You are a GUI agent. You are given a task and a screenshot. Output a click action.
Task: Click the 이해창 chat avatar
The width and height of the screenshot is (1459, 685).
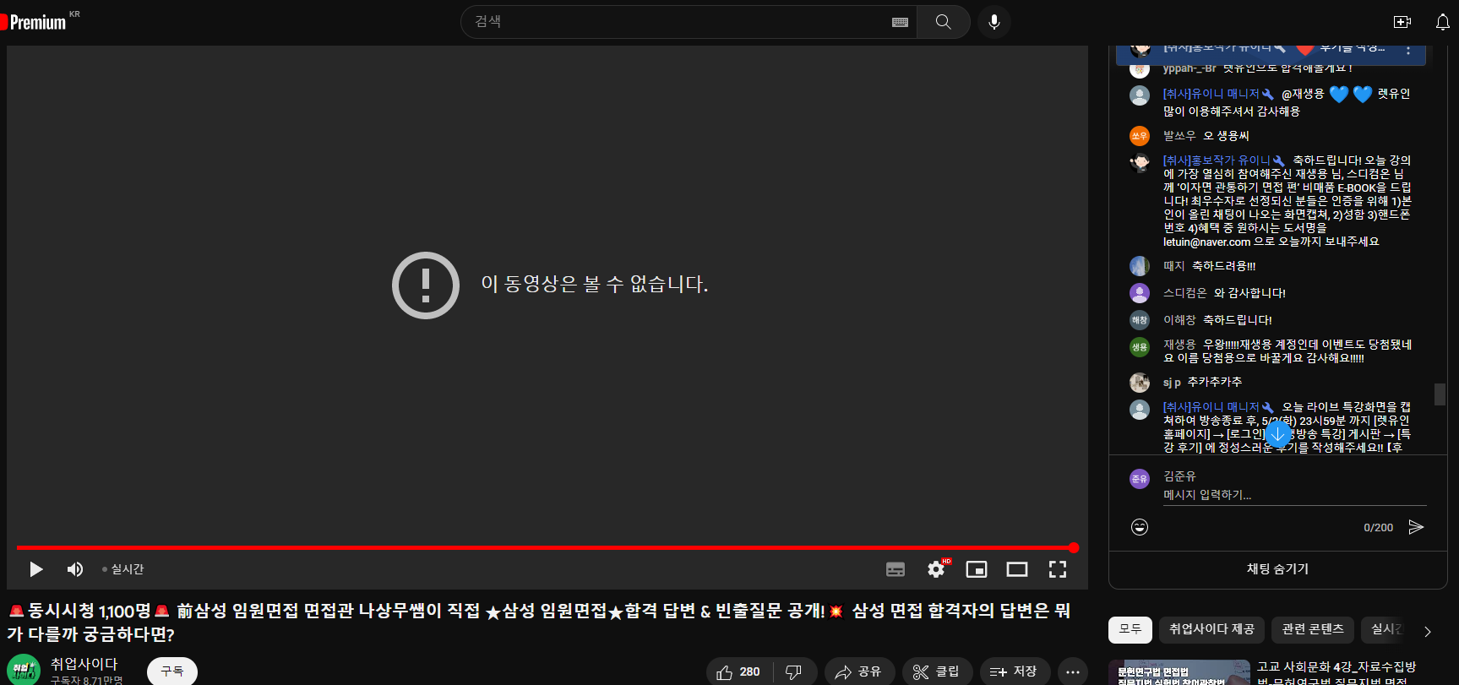click(x=1140, y=320)
